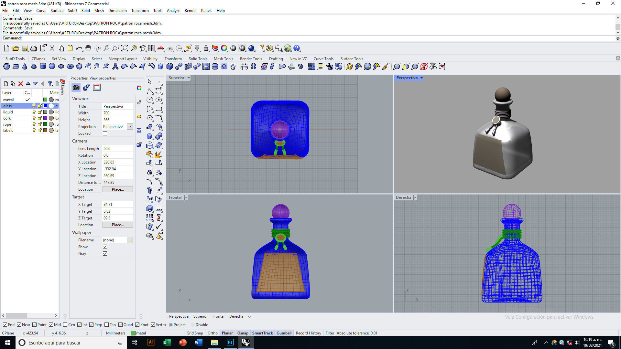The width and height of the screenshot is (621, 349).
Task: Click the light bulb hide/show icon
Action: tap(197, 48)
